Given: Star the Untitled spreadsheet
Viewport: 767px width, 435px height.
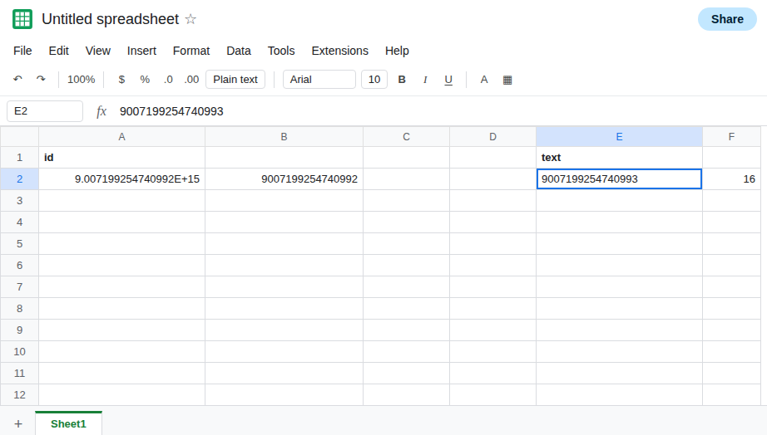Looking at the screenshot, I should pyautogui.click(x=191, y=19).
